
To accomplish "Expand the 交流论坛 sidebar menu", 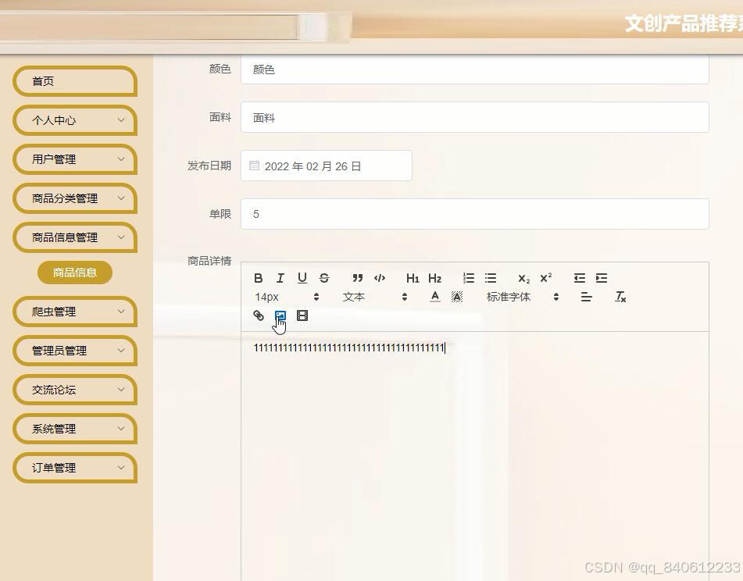I will (75, 390).
